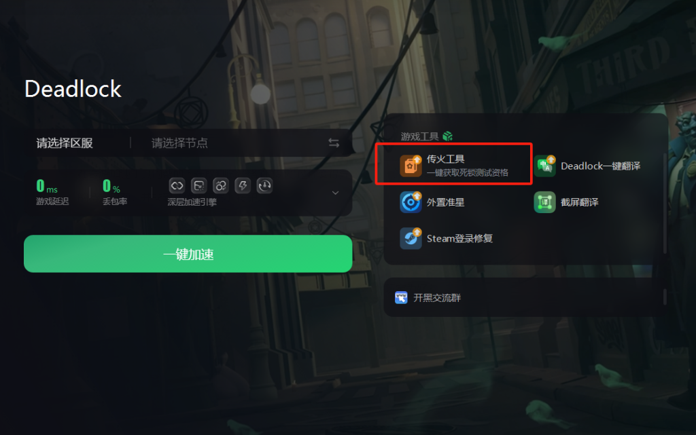Screen dimensions: 696x435
Task: Click the swap arrows in the server bar
Action: (334, 143)
